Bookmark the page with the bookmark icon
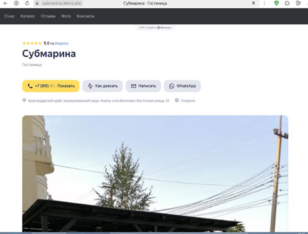Image resolution: width=308 pixels, height=234 pixels. tap(253, 3)
